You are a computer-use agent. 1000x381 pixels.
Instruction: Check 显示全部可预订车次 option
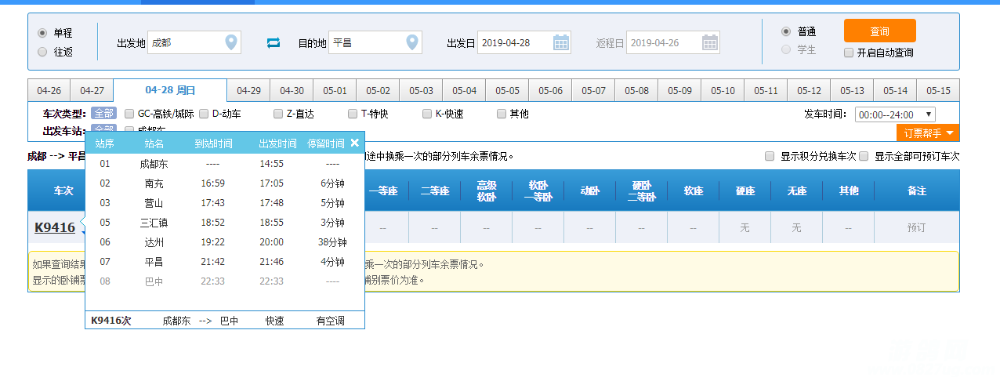point(864,156)
